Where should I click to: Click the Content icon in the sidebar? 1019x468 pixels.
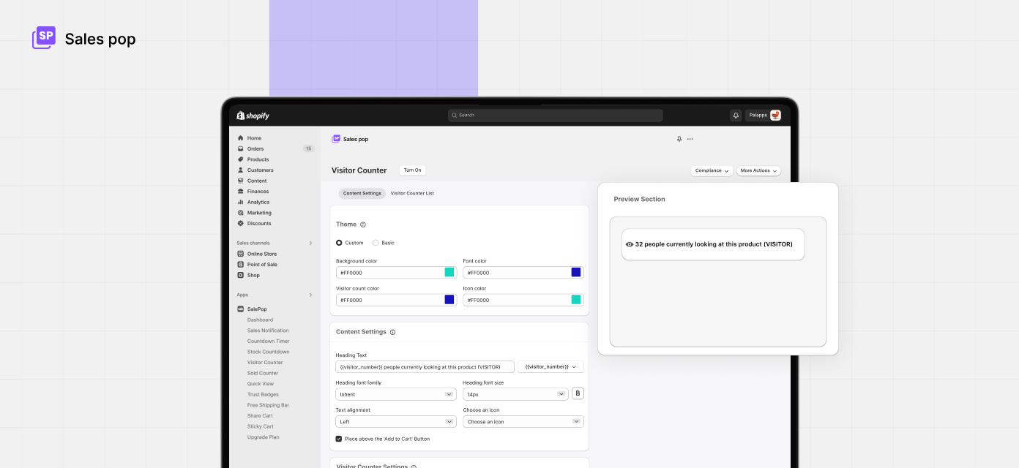[241, 181]
